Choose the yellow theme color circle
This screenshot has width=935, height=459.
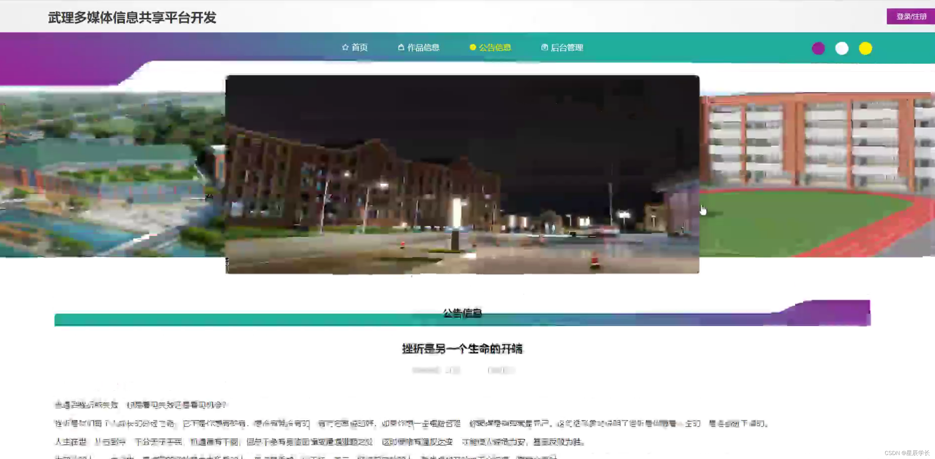(x=865, y=48)
